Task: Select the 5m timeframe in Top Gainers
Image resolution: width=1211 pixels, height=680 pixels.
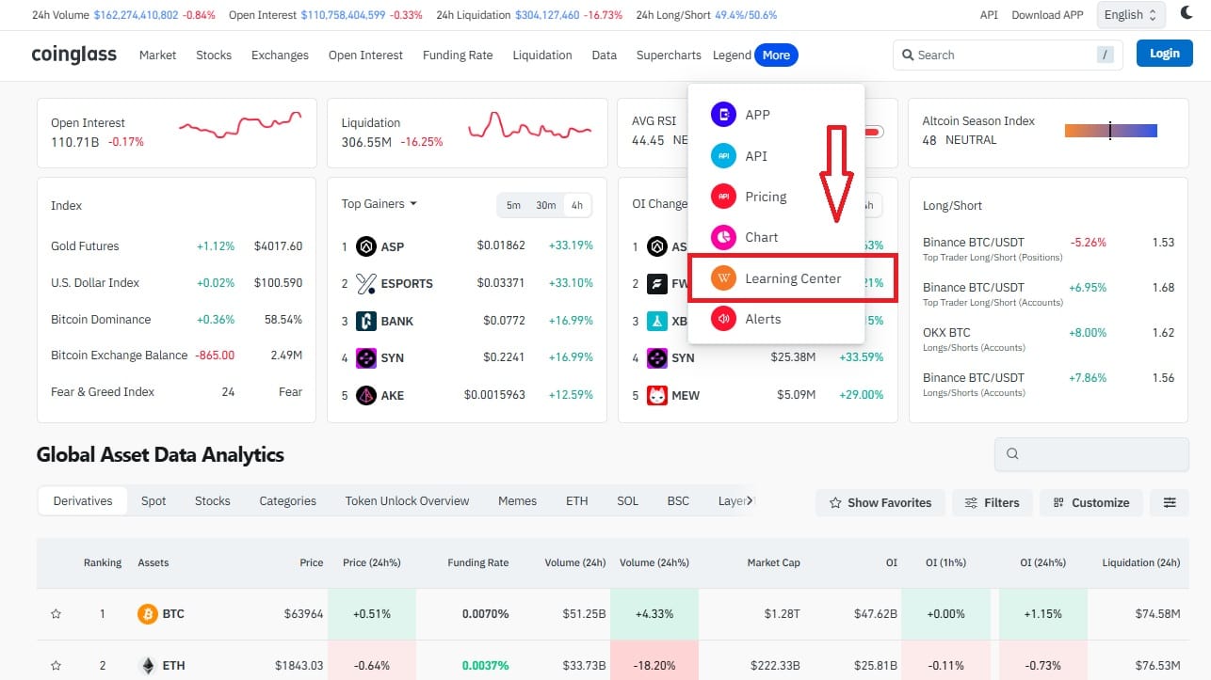Action: 513,205
